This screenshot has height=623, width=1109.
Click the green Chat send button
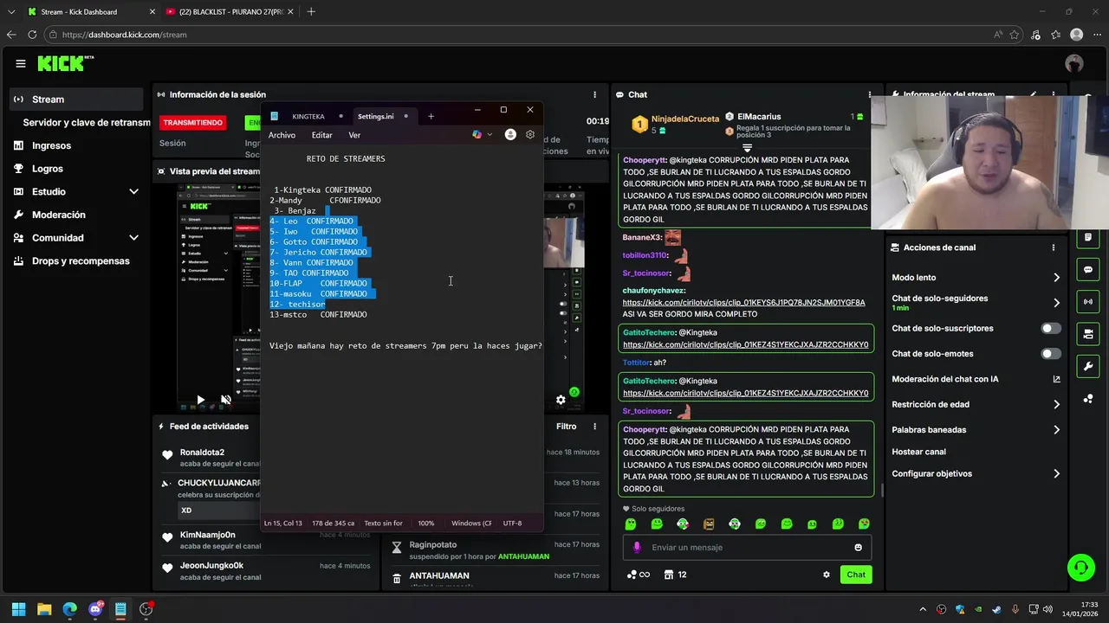(x=856, y=575)
